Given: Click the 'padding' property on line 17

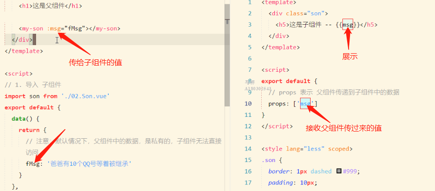Looking at the screenshot, I should [281, 182].
